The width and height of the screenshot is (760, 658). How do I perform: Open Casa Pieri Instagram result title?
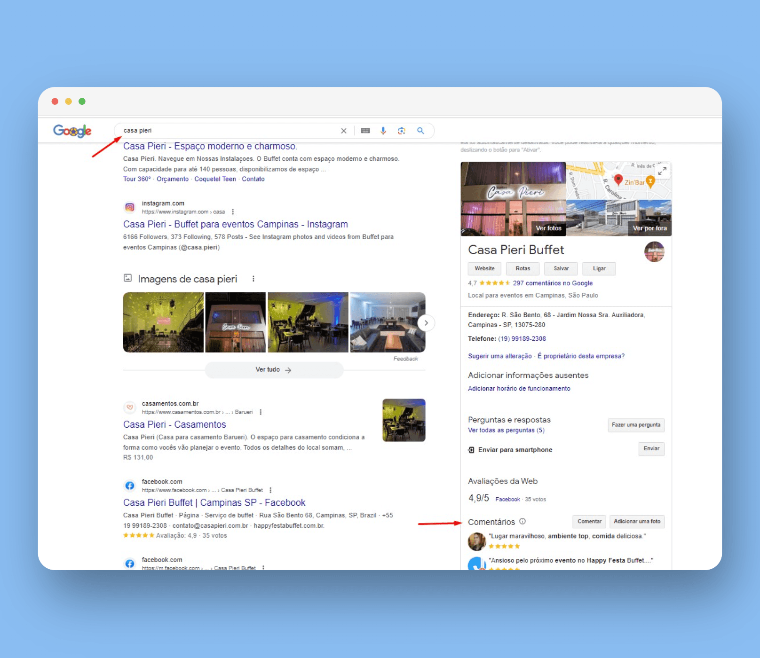tap(236, 224)
